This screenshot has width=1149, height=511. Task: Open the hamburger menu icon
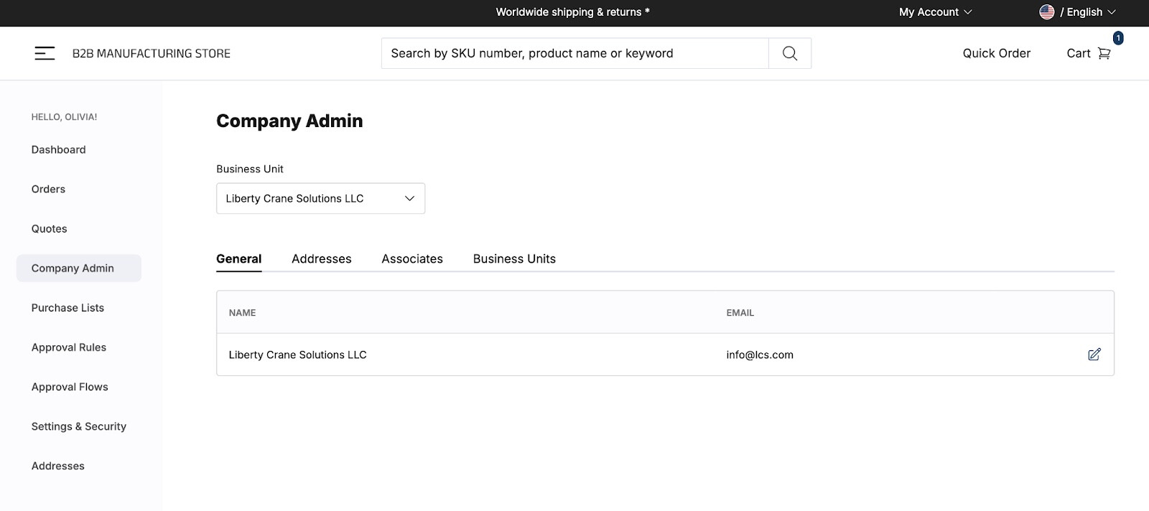45,53
